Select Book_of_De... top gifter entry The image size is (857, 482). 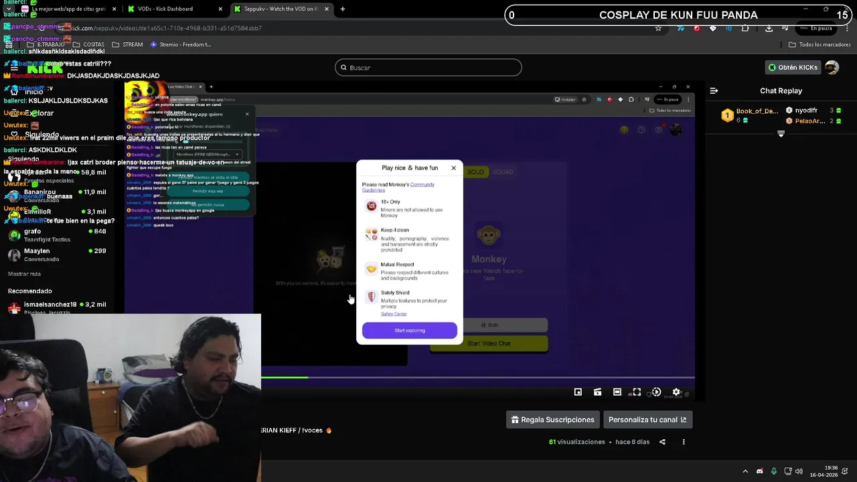click(750, 115)
